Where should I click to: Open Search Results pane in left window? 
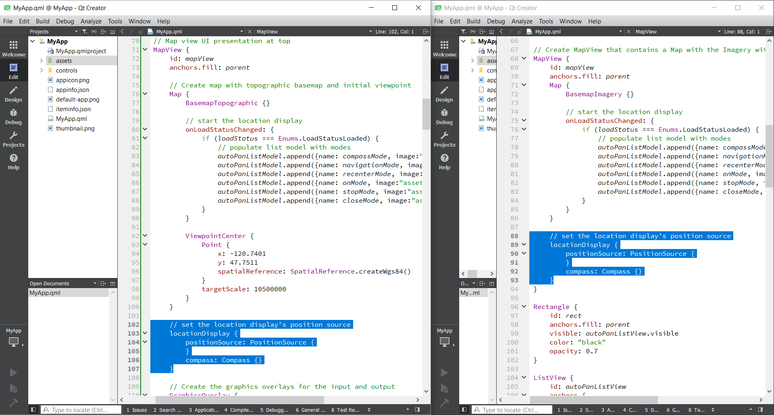point(167,410)
